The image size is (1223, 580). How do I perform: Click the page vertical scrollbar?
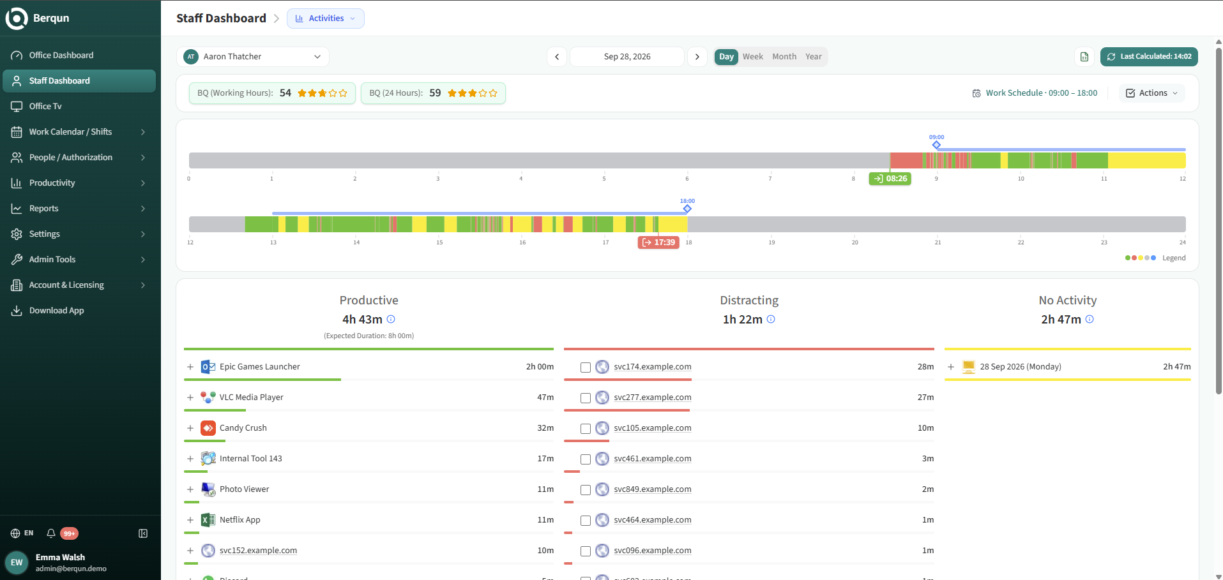click(x=1219, y=220)
